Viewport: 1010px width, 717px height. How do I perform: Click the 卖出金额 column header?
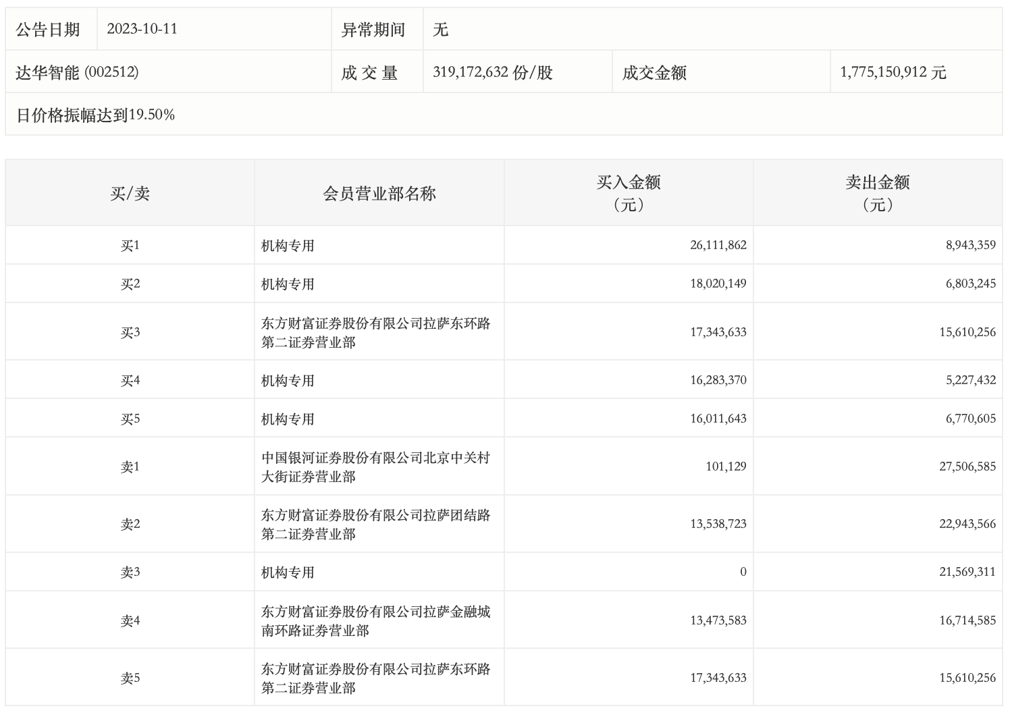tap(878, 193)
